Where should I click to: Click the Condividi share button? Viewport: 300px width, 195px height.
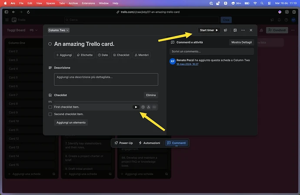pyautogui.click(x=277, y=30)
